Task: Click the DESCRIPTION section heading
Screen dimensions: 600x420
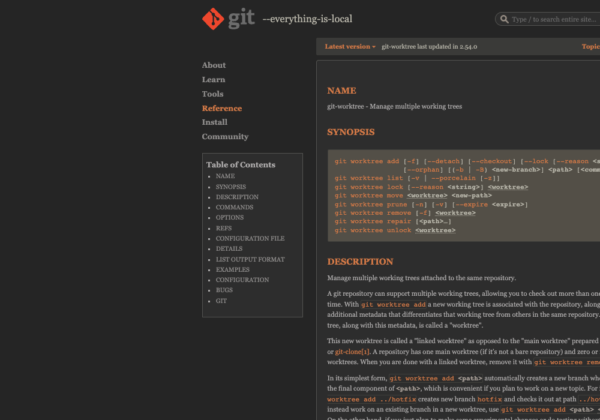Action: click(360, 262)
